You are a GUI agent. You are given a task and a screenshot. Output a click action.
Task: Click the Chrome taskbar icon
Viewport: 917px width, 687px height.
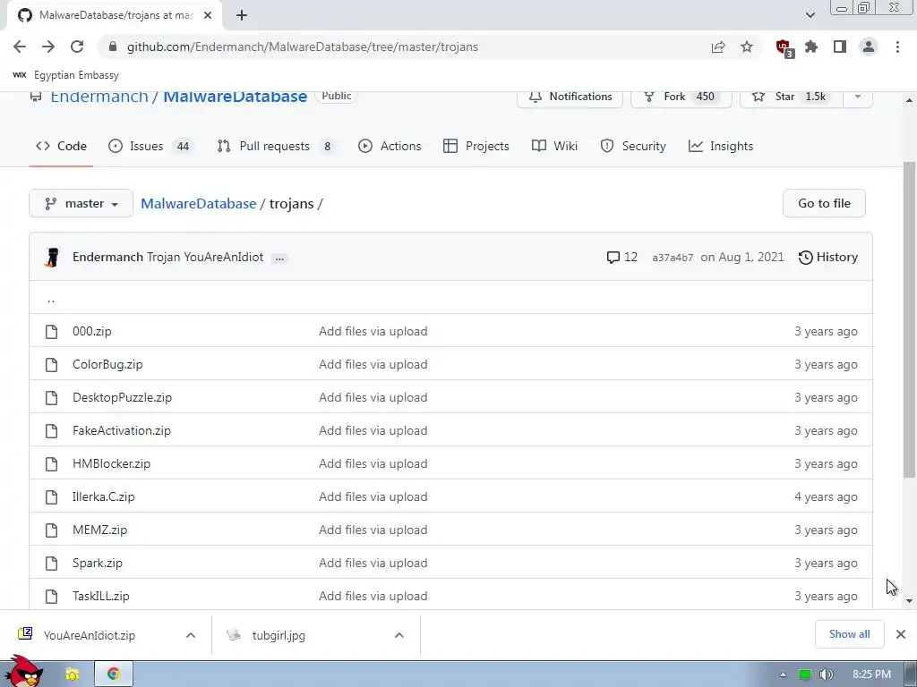pos(114,674)
